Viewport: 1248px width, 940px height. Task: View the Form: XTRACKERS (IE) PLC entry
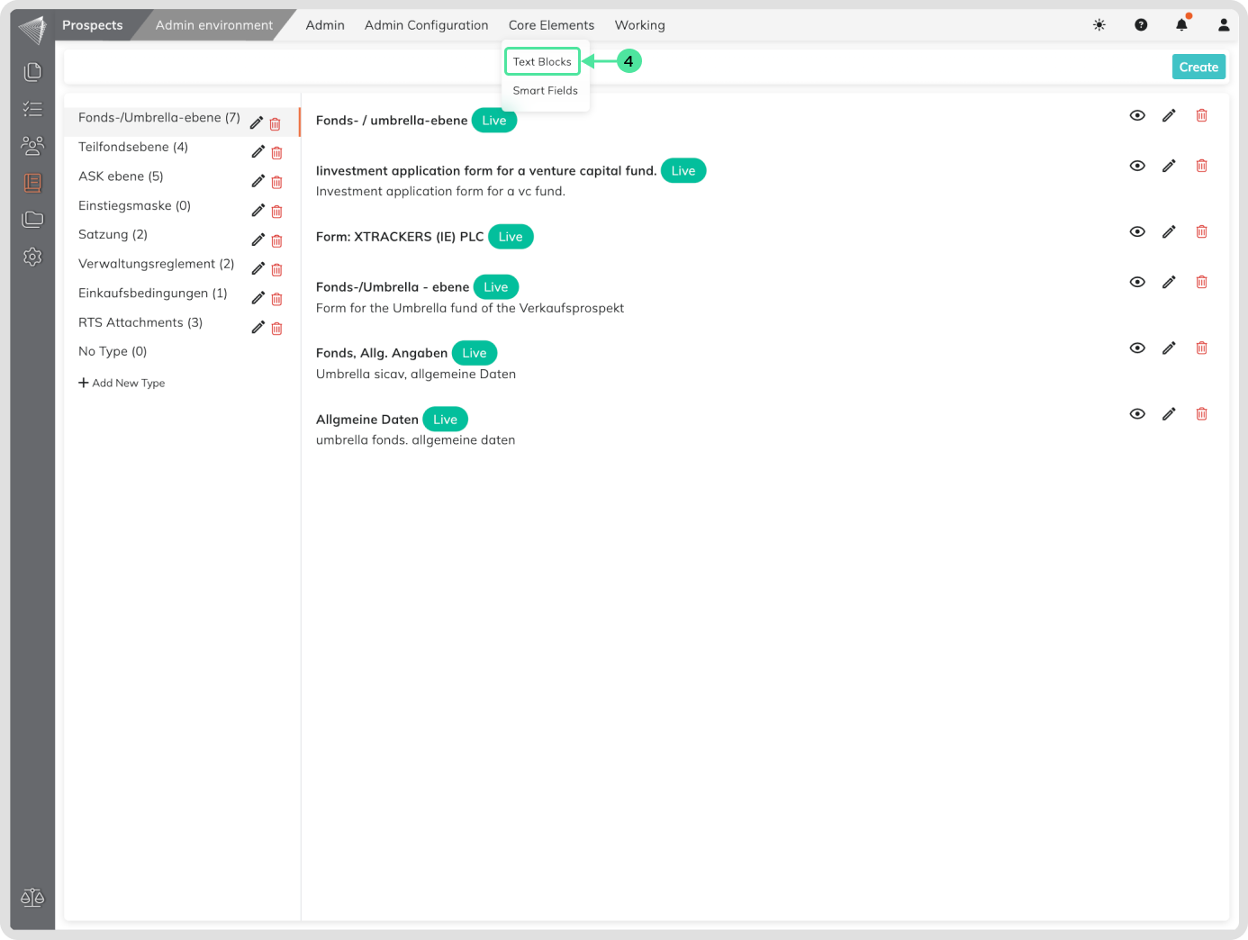pos(1137,232)
